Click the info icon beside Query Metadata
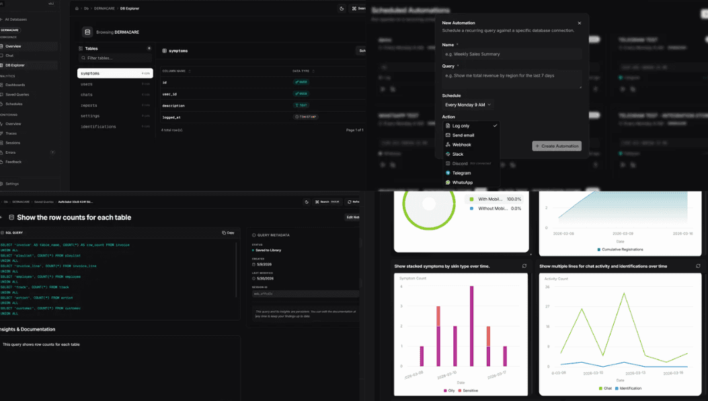 [253, 235]
